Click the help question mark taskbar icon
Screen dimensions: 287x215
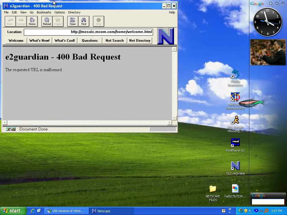tap(223, 211)
